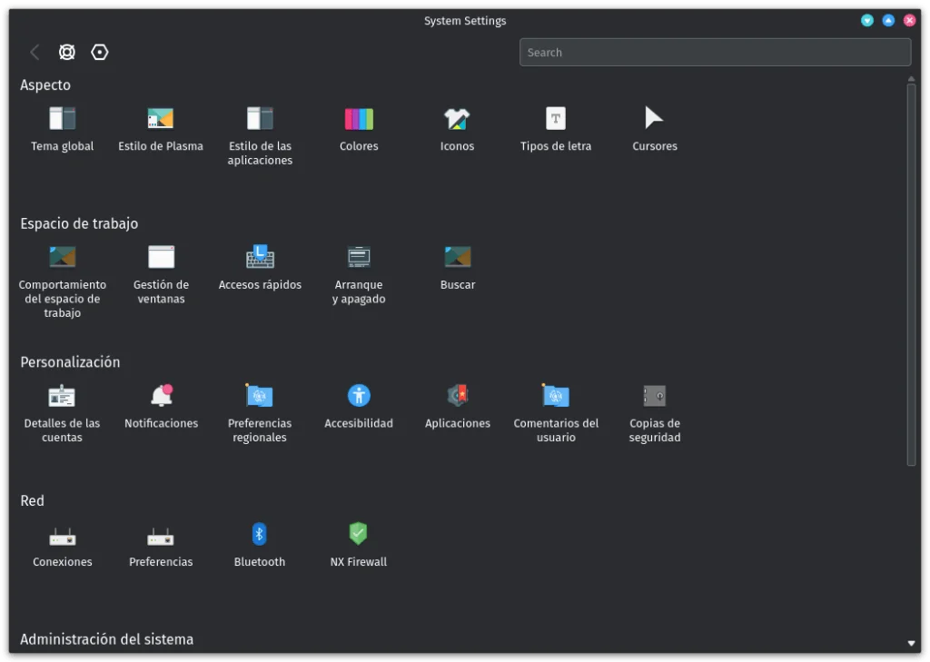
Task: Maximize the System Settings window
Action: (x=888, y=20)
